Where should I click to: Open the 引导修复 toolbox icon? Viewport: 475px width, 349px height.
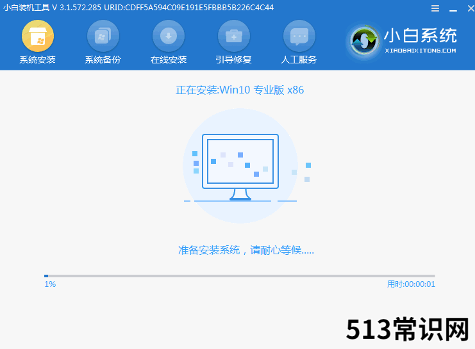234,36
